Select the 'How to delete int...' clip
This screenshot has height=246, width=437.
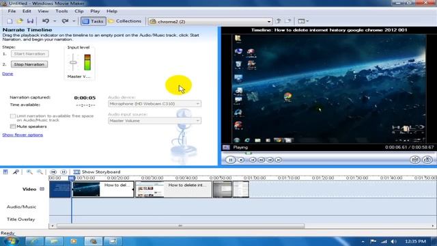[173, 189]
